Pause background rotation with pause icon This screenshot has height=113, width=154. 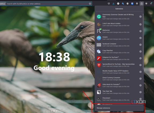[x=54, y=111]
